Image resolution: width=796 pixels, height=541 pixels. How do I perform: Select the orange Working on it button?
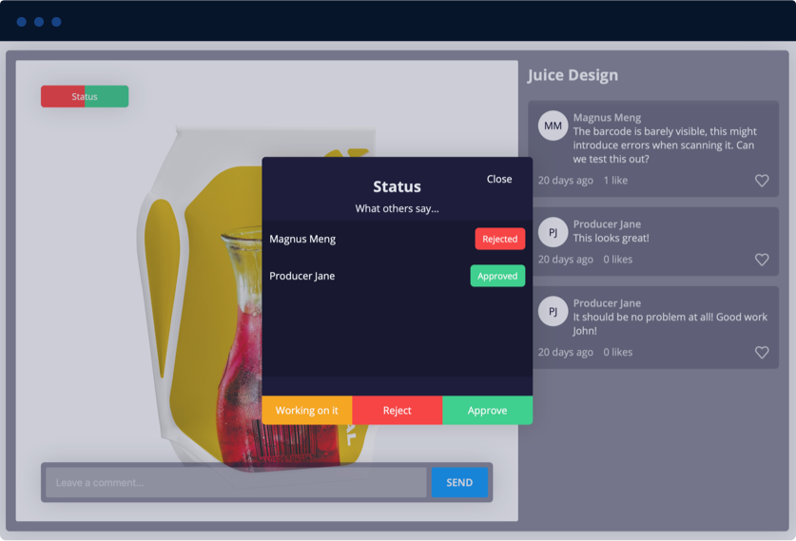[x=306, y=411]
